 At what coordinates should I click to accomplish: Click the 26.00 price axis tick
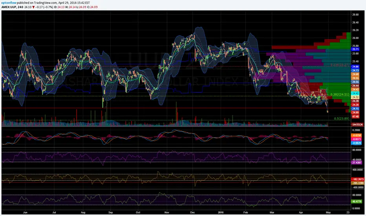[x=355, y=38]
